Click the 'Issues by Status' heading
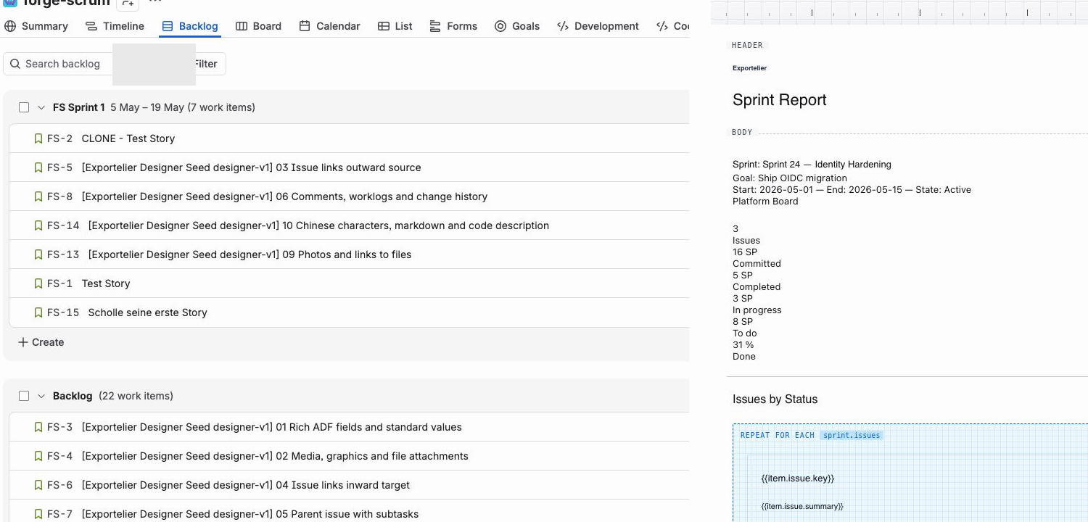 775,399
